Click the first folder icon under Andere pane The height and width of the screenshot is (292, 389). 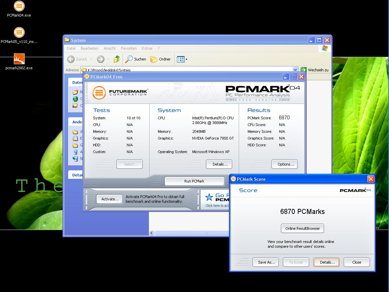(x=75, y=131)
